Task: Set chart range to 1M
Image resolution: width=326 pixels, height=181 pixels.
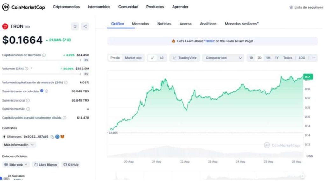Action: pos(268,58)
